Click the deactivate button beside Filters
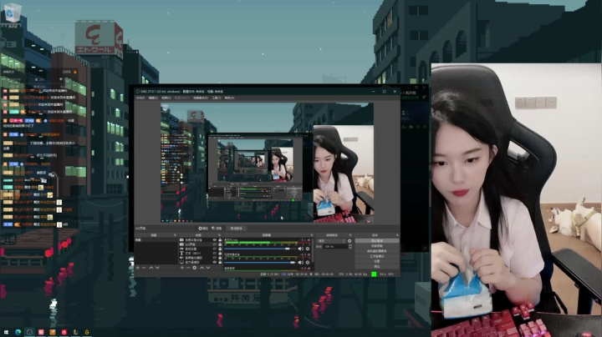This screenshot has height=337, width=602. click(x=237, y=229)
